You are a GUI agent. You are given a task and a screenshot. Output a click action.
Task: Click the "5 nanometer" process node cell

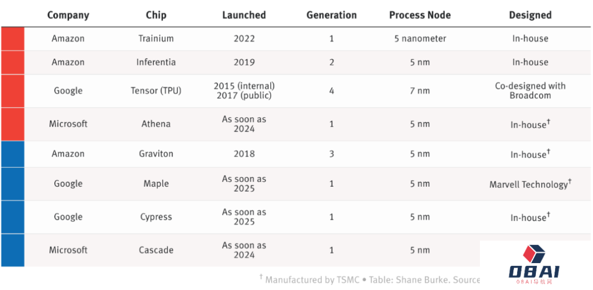tap(420, 38)
